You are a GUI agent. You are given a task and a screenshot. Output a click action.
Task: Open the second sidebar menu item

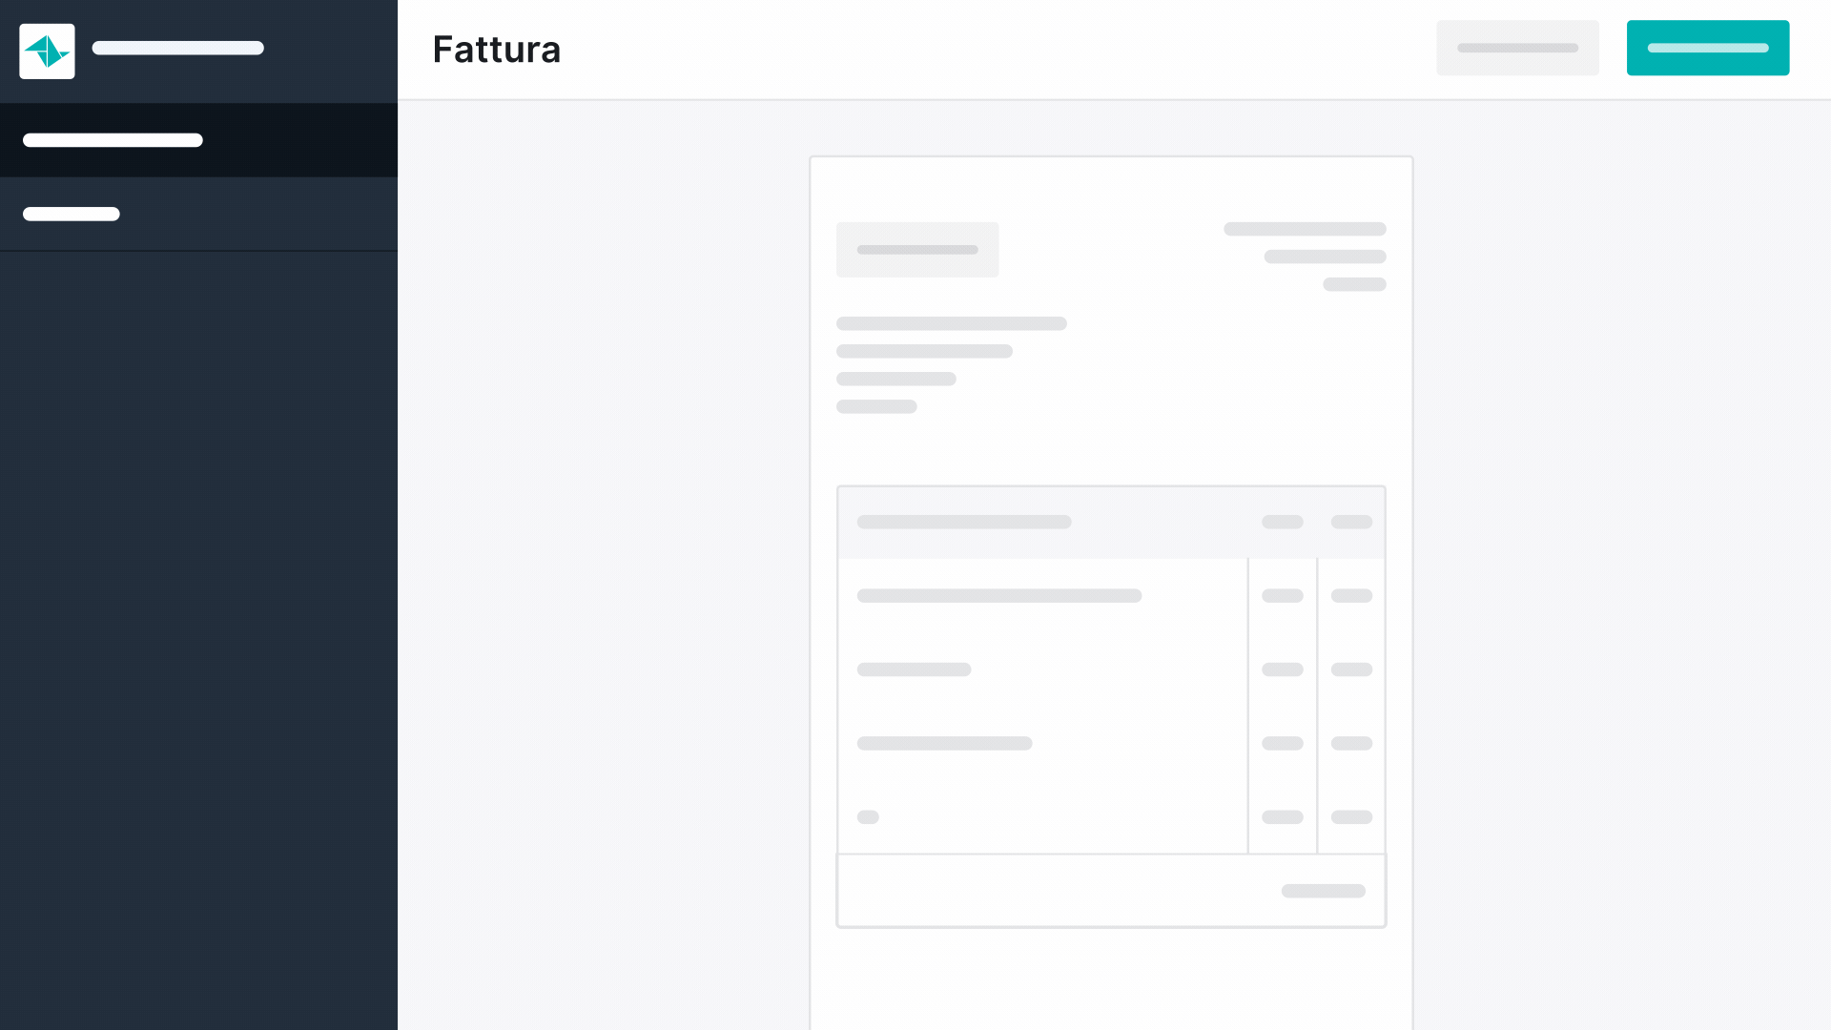pos(198,214)
